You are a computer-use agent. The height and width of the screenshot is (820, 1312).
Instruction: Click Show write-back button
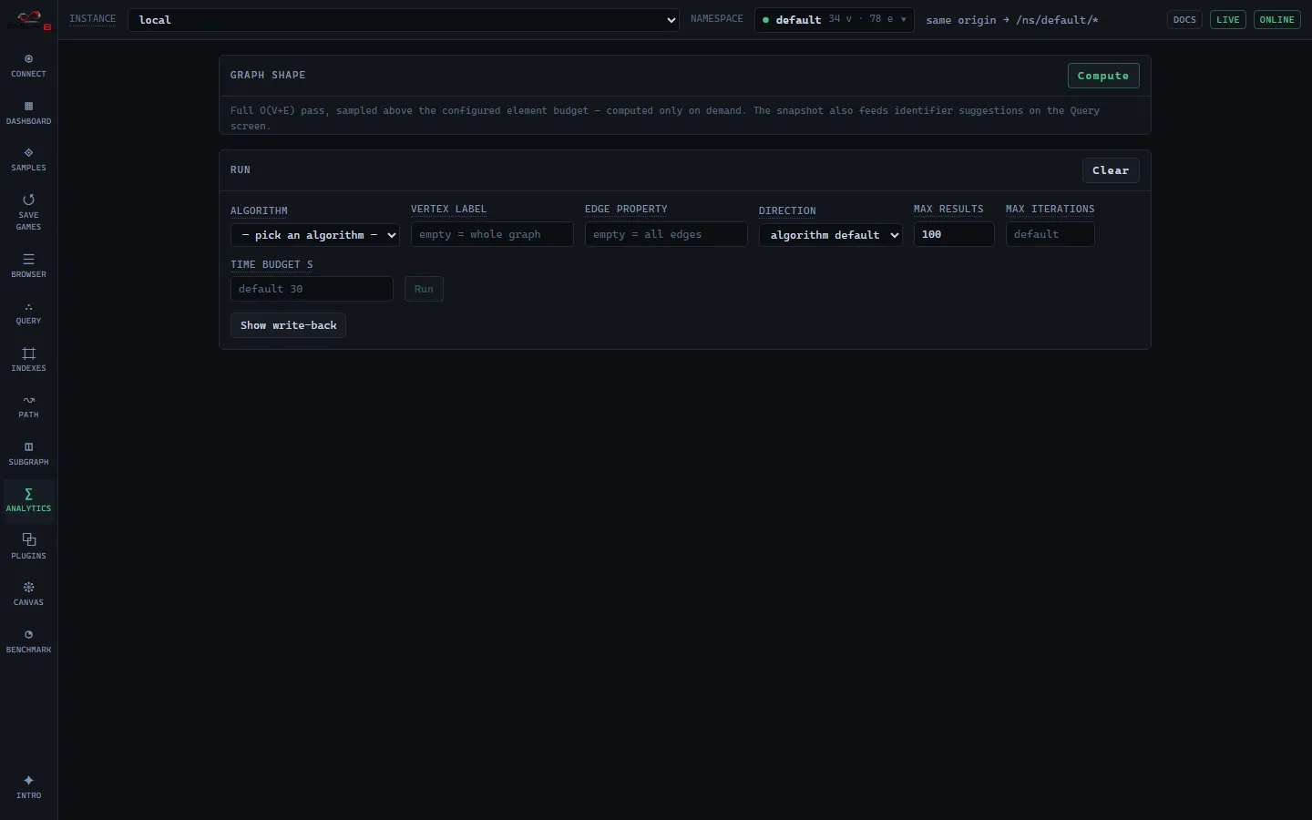288,325
